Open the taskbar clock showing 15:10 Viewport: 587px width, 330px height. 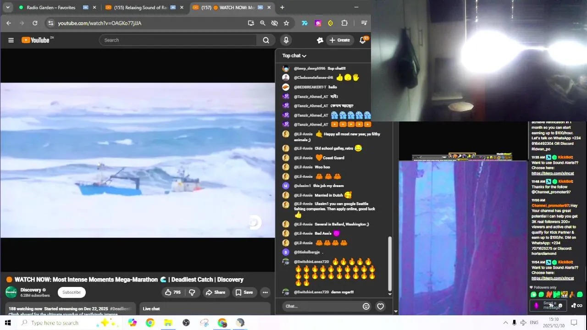pos(554,322)
